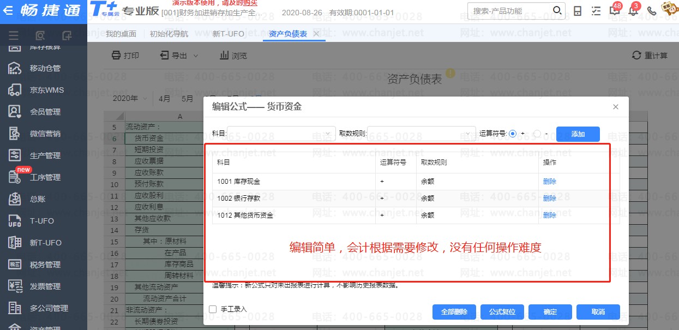Screen dimensions: 679x330
Task: Enable the 手工录入 checkbox
Action: pos(213,309)
